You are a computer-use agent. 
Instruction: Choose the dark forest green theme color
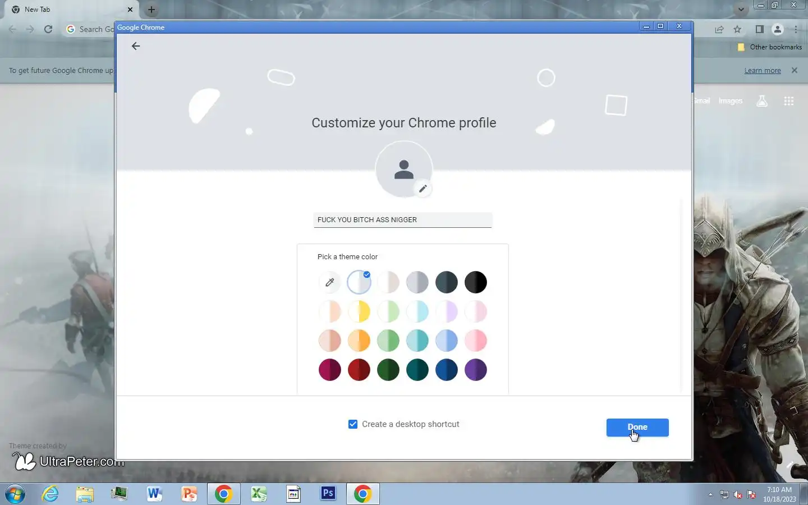click(x=388, y=370)
